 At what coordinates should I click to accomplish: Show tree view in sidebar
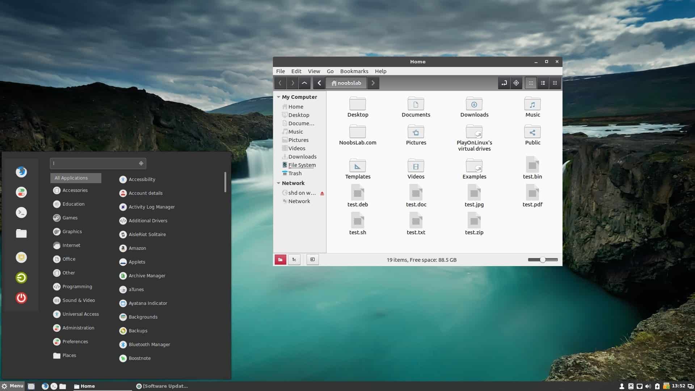point(294,260)
